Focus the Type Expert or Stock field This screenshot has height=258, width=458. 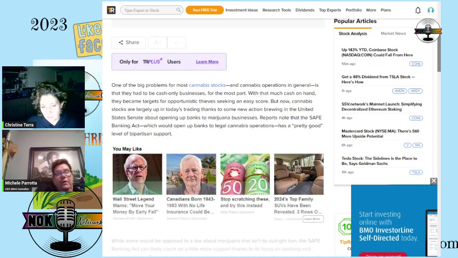(x=152, y=10)
